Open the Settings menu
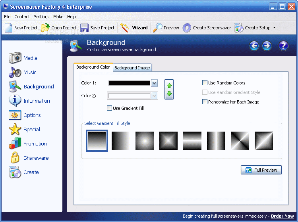Viewport: 298px width, 222px height. pyautogui.click(x=42, y=17)
